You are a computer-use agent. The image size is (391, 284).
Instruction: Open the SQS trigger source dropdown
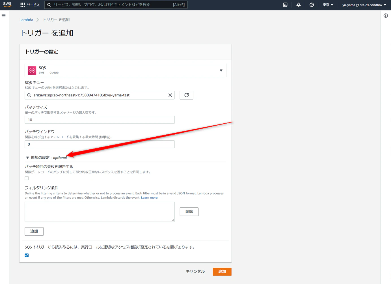126,70
